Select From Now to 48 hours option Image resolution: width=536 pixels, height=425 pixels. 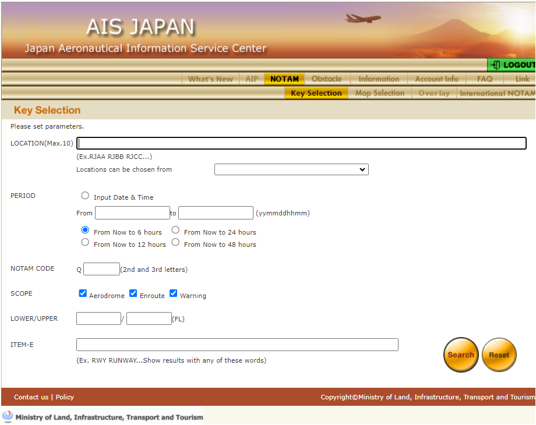[x=175, y=242]
